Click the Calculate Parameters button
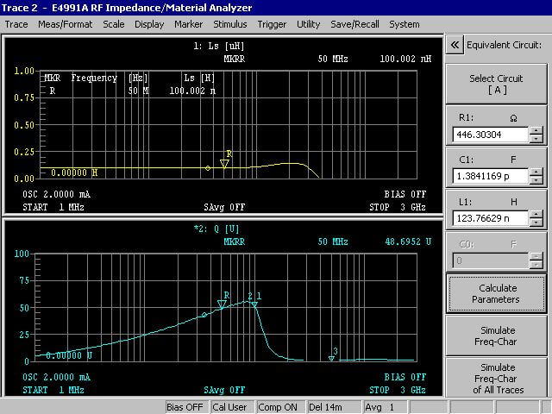552x414 pixels. pyautogui.click(x=497, y=293)
